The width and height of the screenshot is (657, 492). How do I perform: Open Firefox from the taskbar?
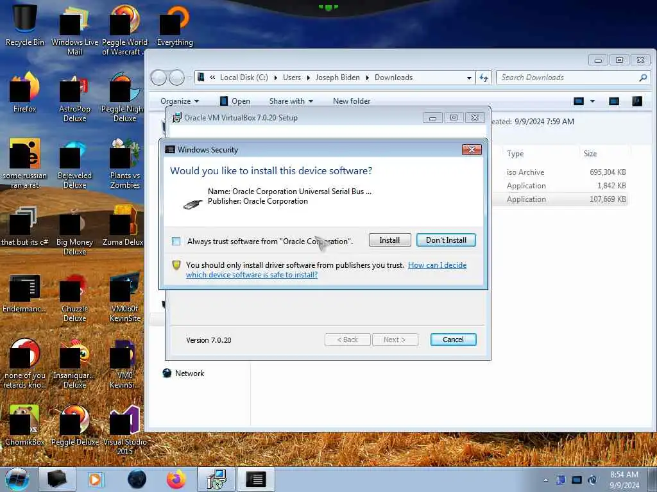[x=176, y=479]
